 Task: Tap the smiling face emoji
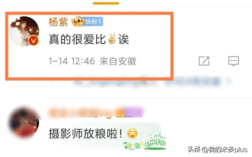point(132,133)
